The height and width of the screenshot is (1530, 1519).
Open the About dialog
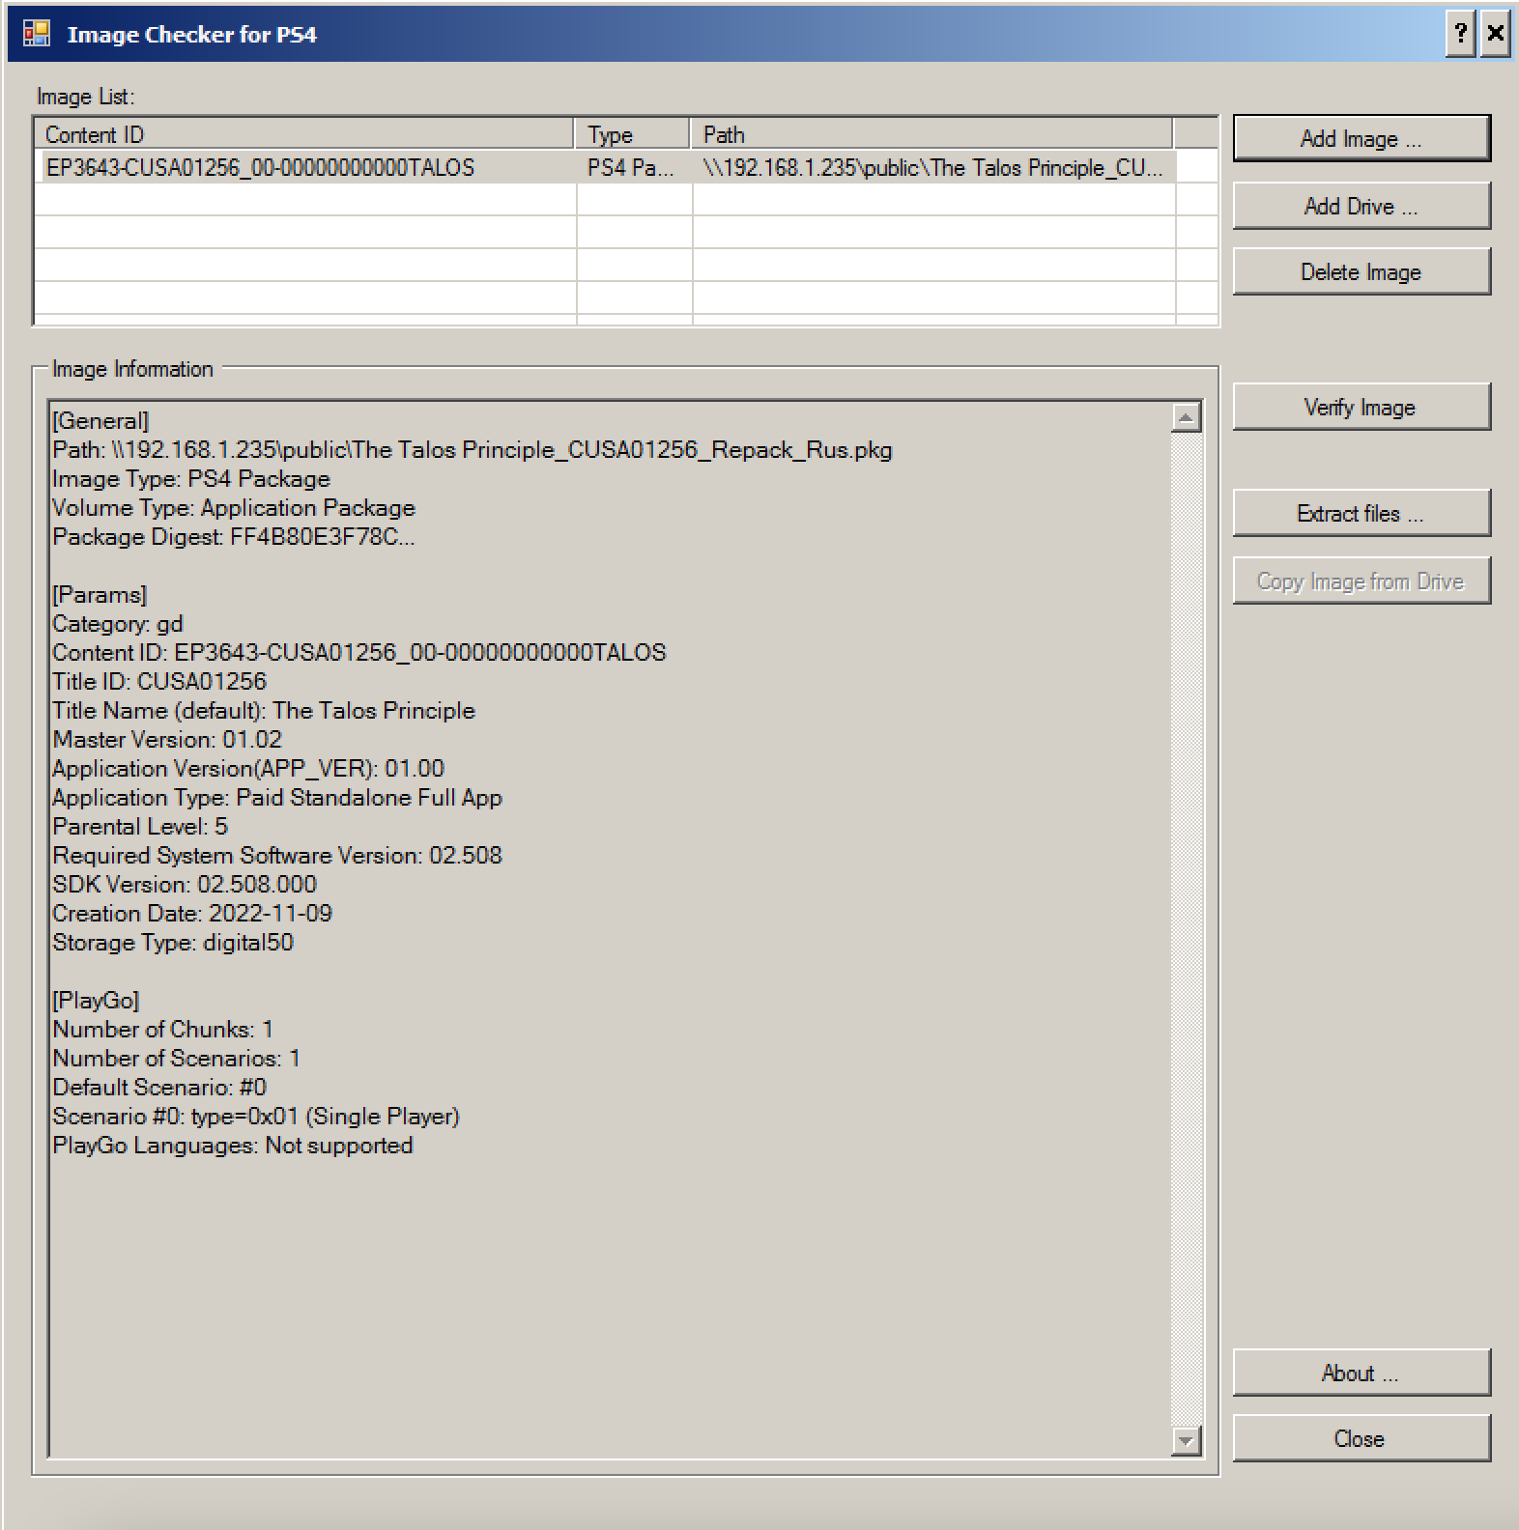(1361, 1373)
